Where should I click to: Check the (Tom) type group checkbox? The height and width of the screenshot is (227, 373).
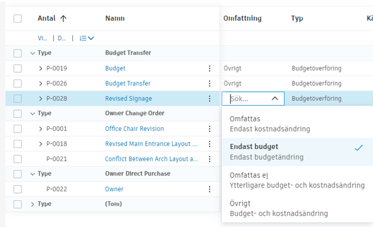tap(17, 204)
